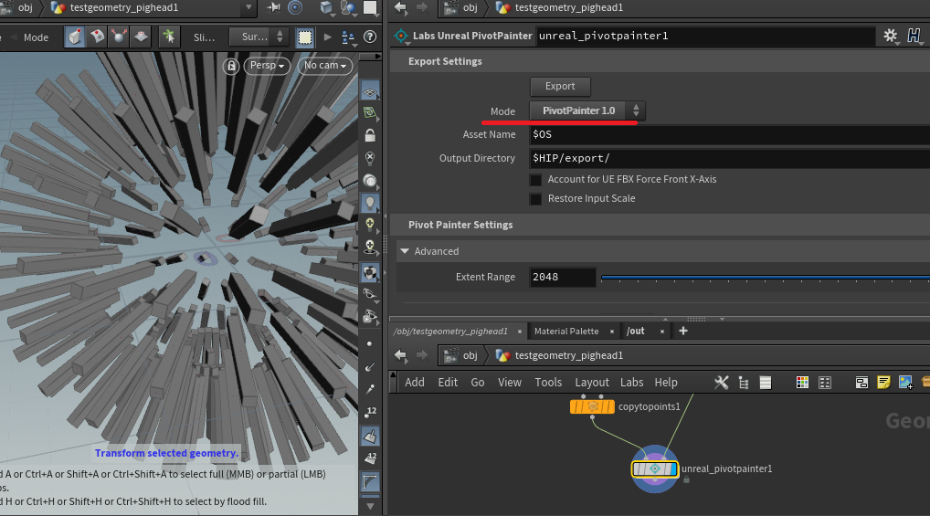The width and height of the screenshot is (930, 516).
Task: Toggle the primitive hulls curve icon
Action: click(370, 481)
